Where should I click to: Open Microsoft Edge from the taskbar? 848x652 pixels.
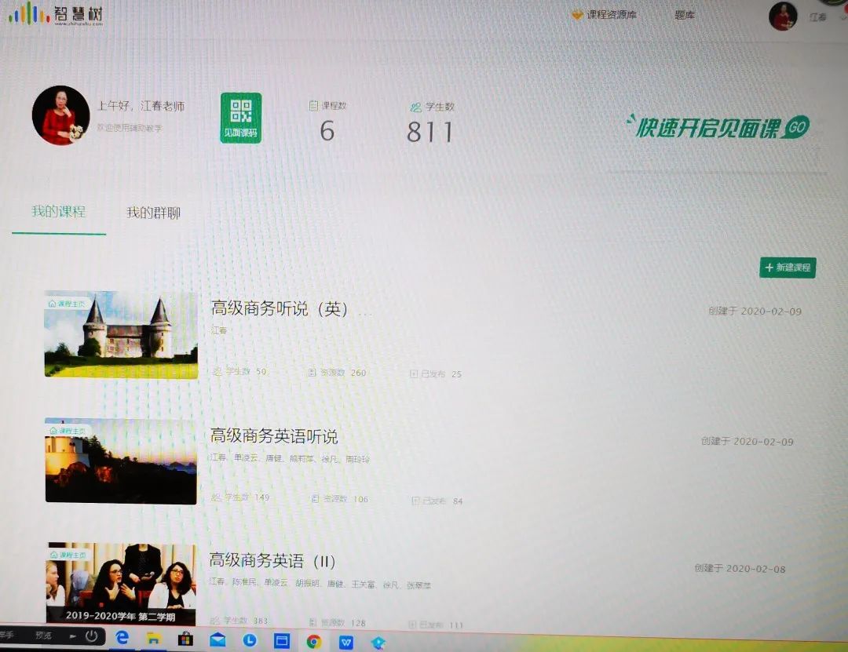[x=122, y=638]
